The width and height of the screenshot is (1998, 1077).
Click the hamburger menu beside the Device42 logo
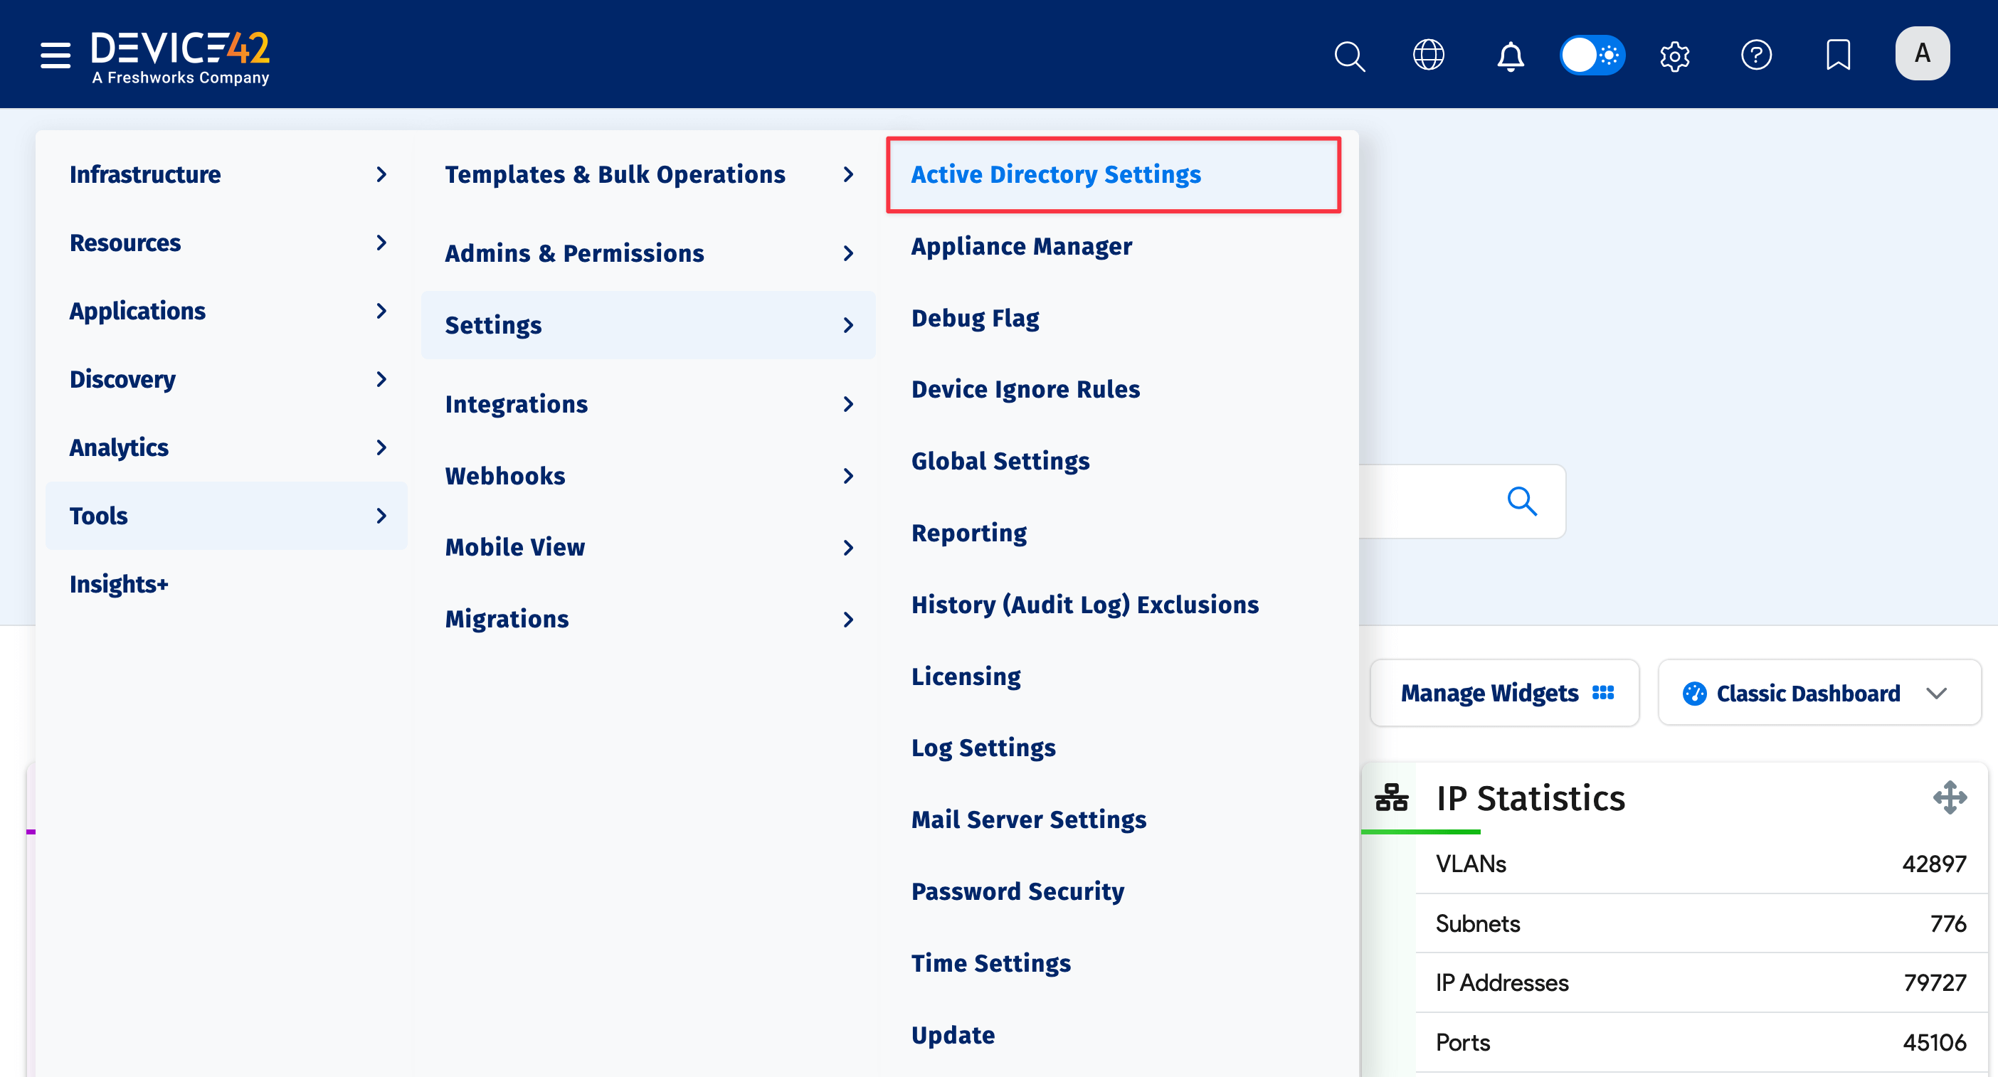coord(55,55)
